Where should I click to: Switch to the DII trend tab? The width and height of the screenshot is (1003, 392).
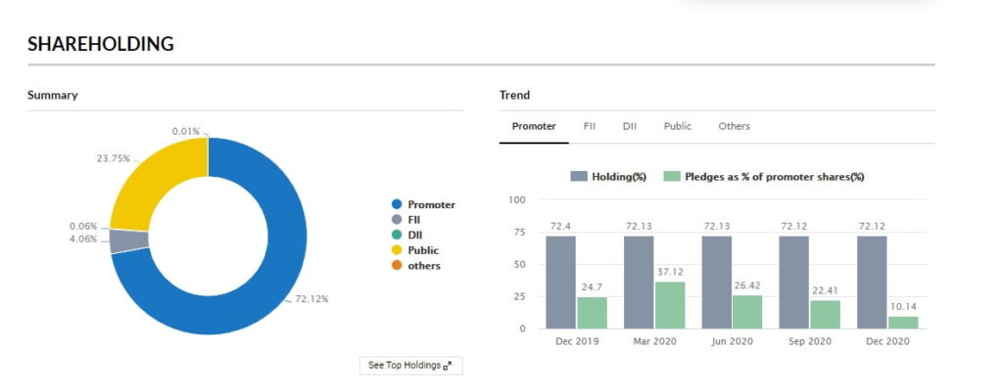pos(629,126)
